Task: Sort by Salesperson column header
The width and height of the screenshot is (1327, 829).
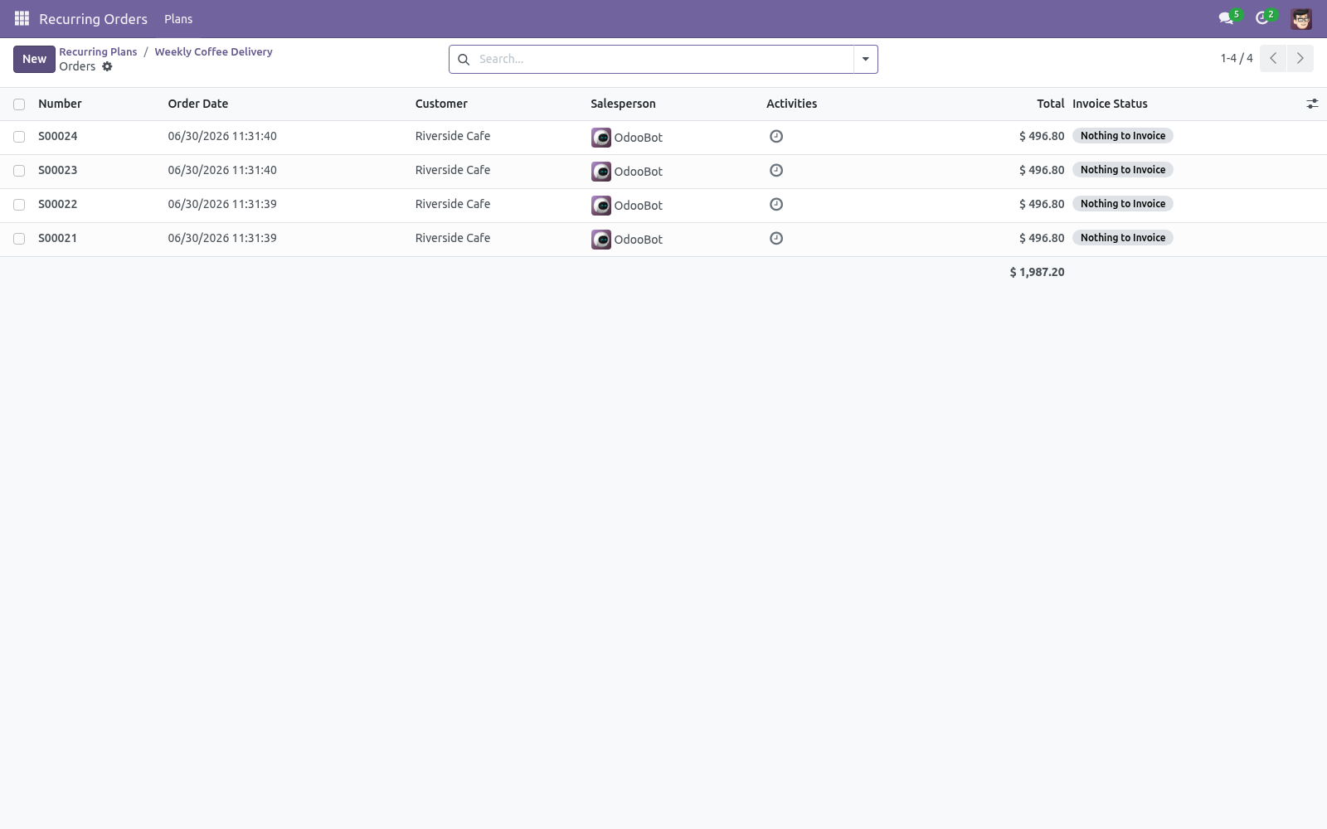Action: [x=623, y=104]
